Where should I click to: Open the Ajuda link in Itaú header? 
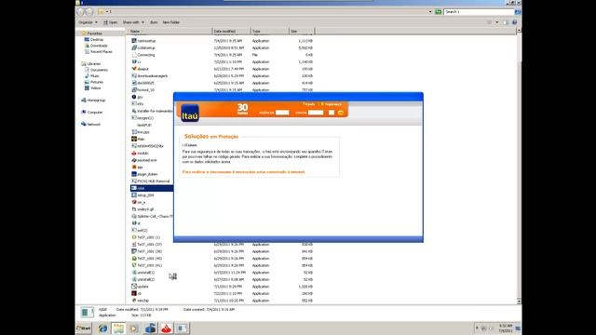point(309,104)
